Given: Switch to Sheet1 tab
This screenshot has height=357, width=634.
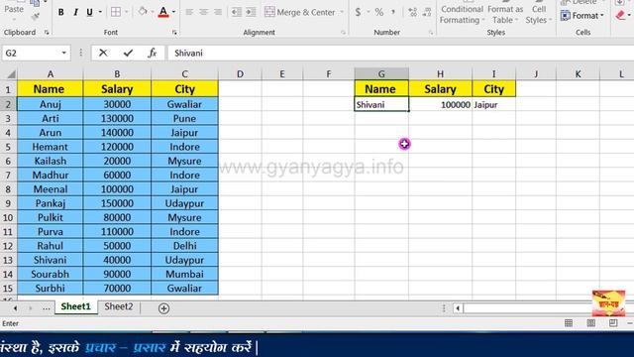Looking at the screenshot, I should 75,306.
